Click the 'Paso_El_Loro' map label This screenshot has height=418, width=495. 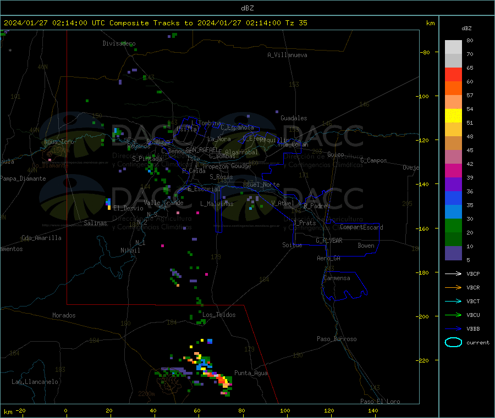pyautogui.click(x=380, y=402)
